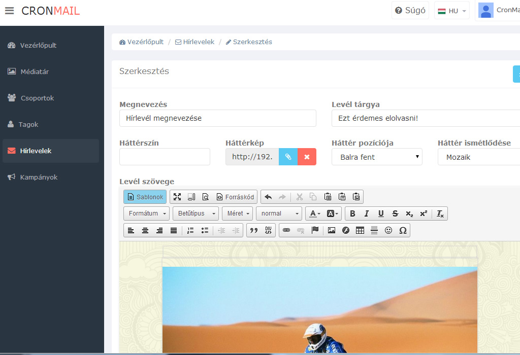Align text left
The image size is (520, 355).
tap(131, 230)
